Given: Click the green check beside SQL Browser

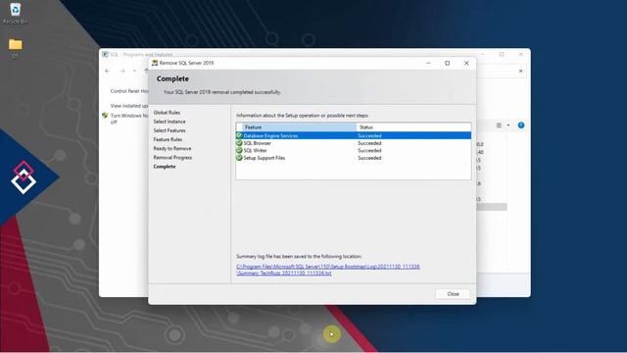Looking at the screenshot, I should [x=239, y=143].
